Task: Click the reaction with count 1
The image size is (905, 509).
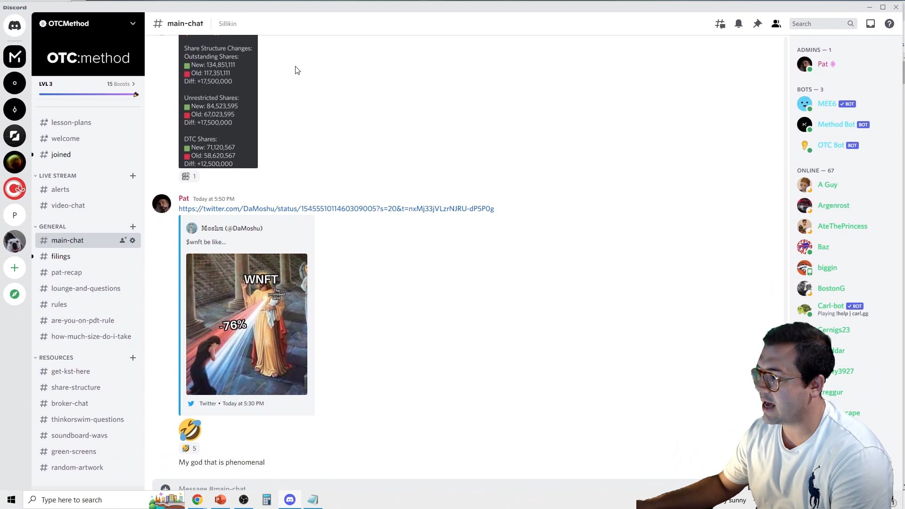Action: [x=189, y=176]
